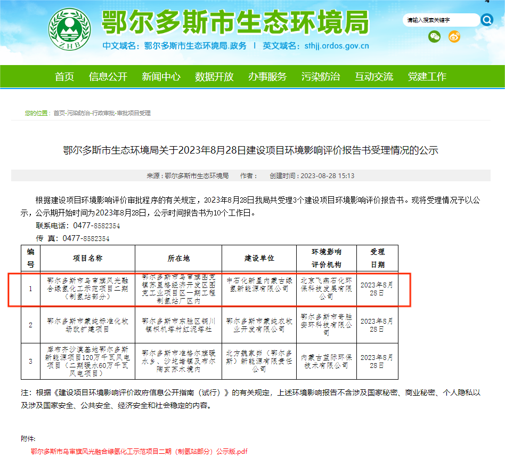Click the English domain sthjj.ordos.gov.cn text

331,46
